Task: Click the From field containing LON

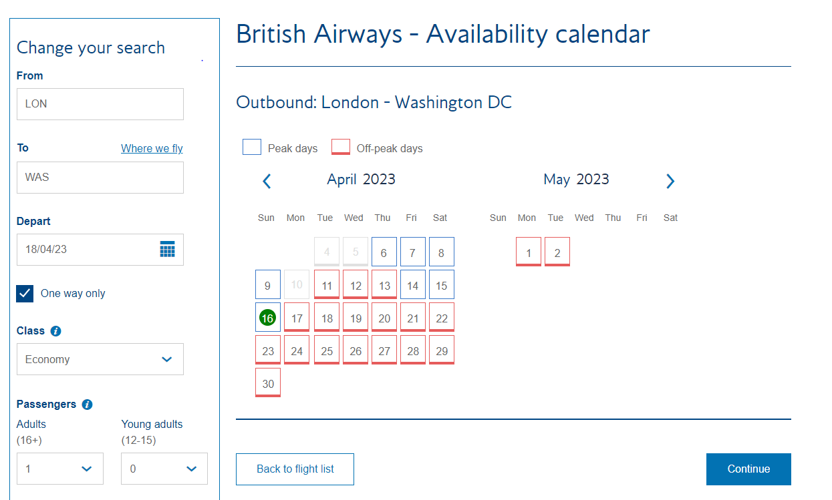Action: tap(100, 104)
